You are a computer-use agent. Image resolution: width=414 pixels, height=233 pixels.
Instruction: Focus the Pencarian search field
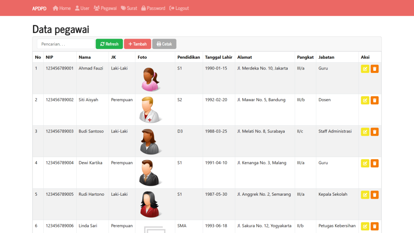pos(66,44)
